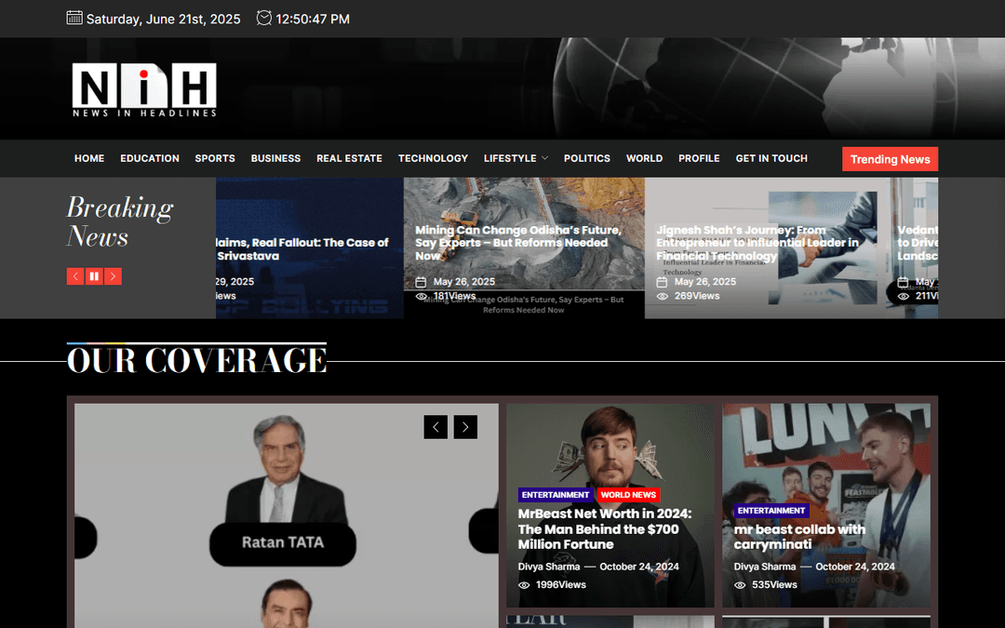Viewport: 1005px width, 628px height.
Task: Click previous arrow on coverage slider
Action: pos(435,427)
